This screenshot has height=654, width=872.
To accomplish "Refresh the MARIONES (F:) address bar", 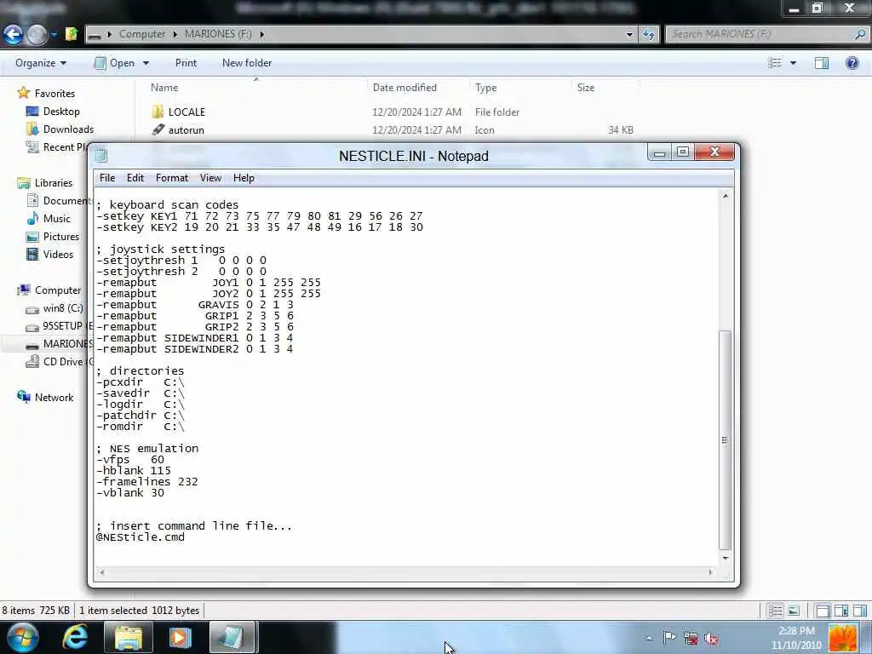I will [648, 34].
